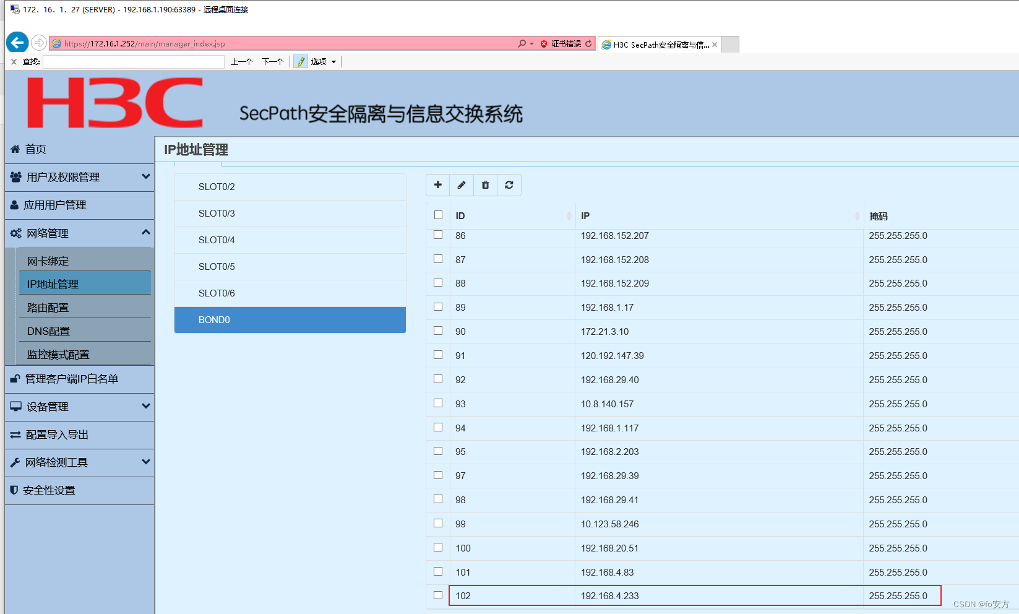Check the box for row ID 87
1019x614 pixels.
(438, 259)
